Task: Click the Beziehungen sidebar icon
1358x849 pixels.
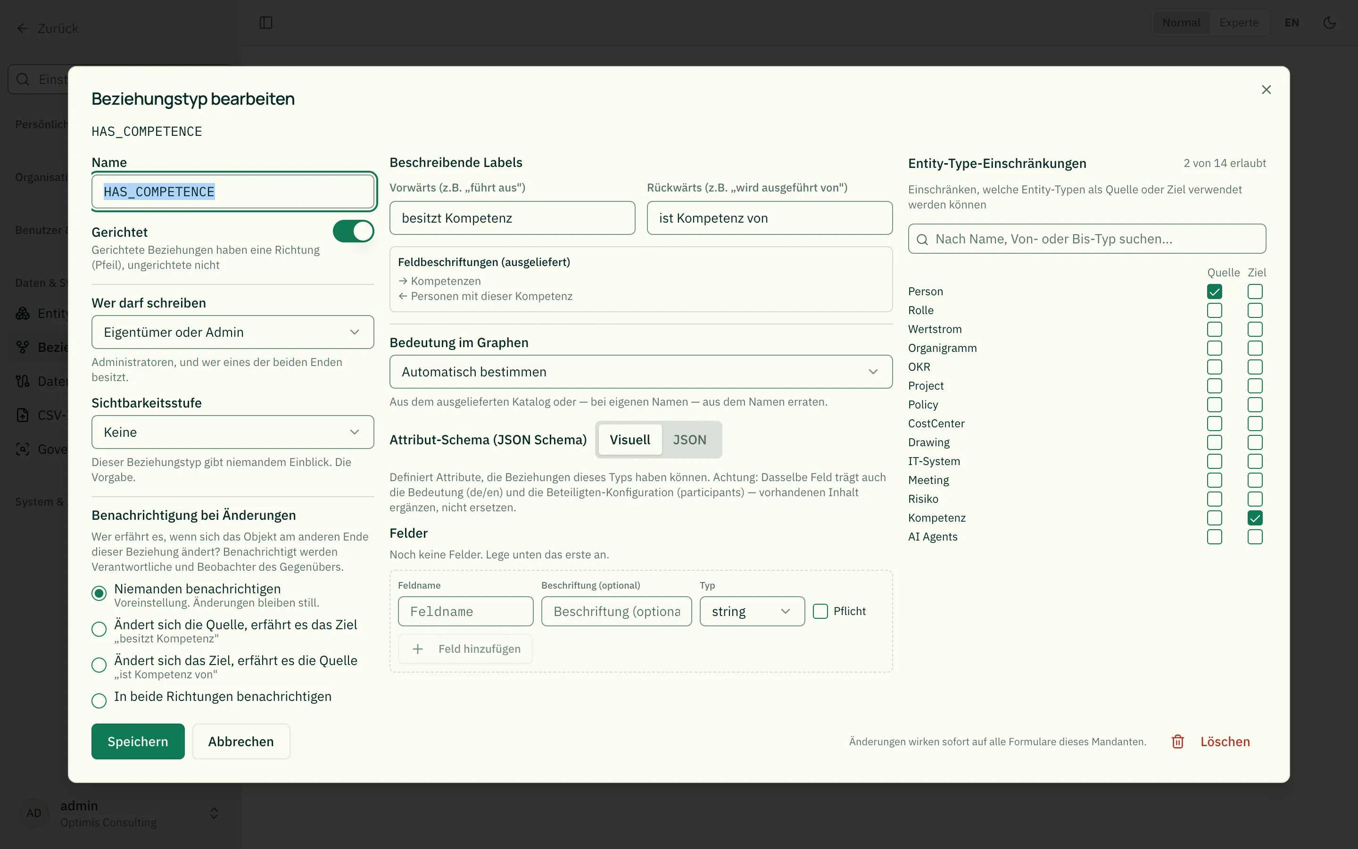Action: point(23,348)
